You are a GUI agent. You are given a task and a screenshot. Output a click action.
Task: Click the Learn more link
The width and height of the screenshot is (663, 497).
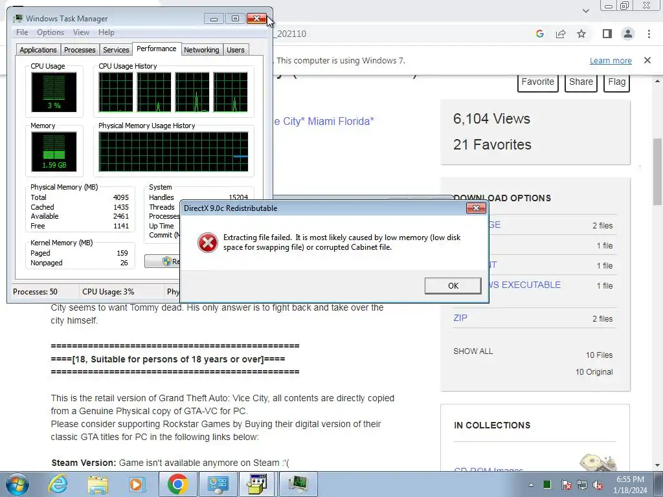pyautogui.click(x=611, y=60)
